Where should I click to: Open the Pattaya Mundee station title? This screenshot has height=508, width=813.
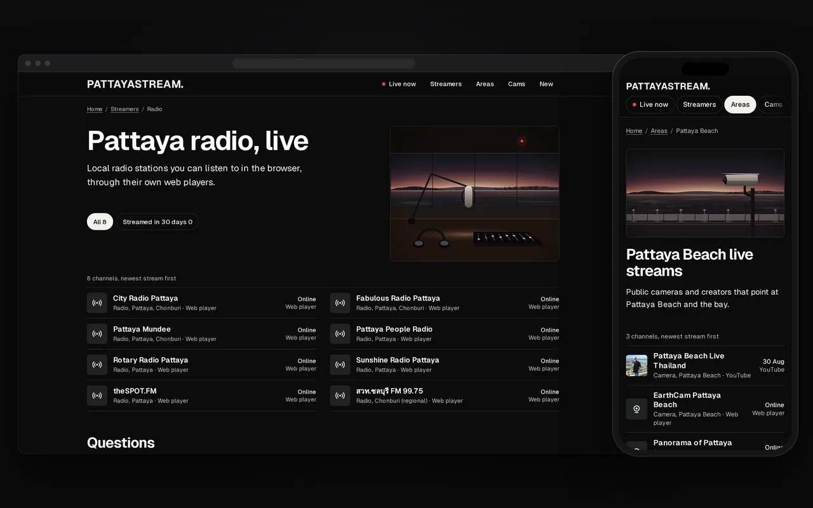[142, 329]
